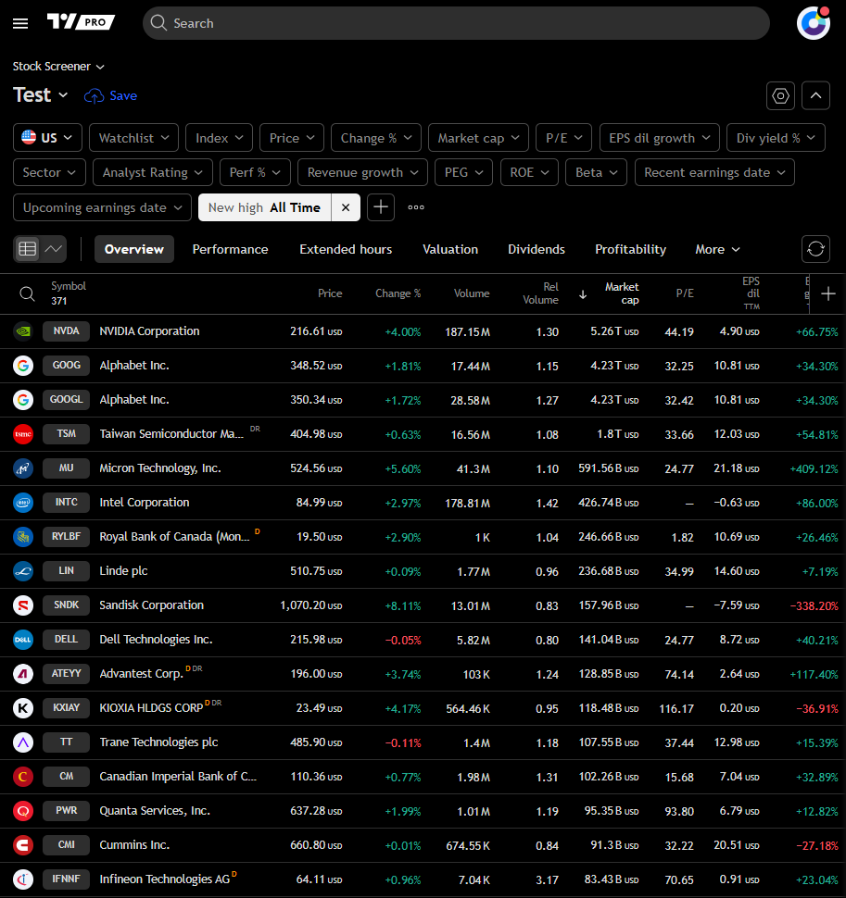Remove the New high All Time filter

point(346,207)
